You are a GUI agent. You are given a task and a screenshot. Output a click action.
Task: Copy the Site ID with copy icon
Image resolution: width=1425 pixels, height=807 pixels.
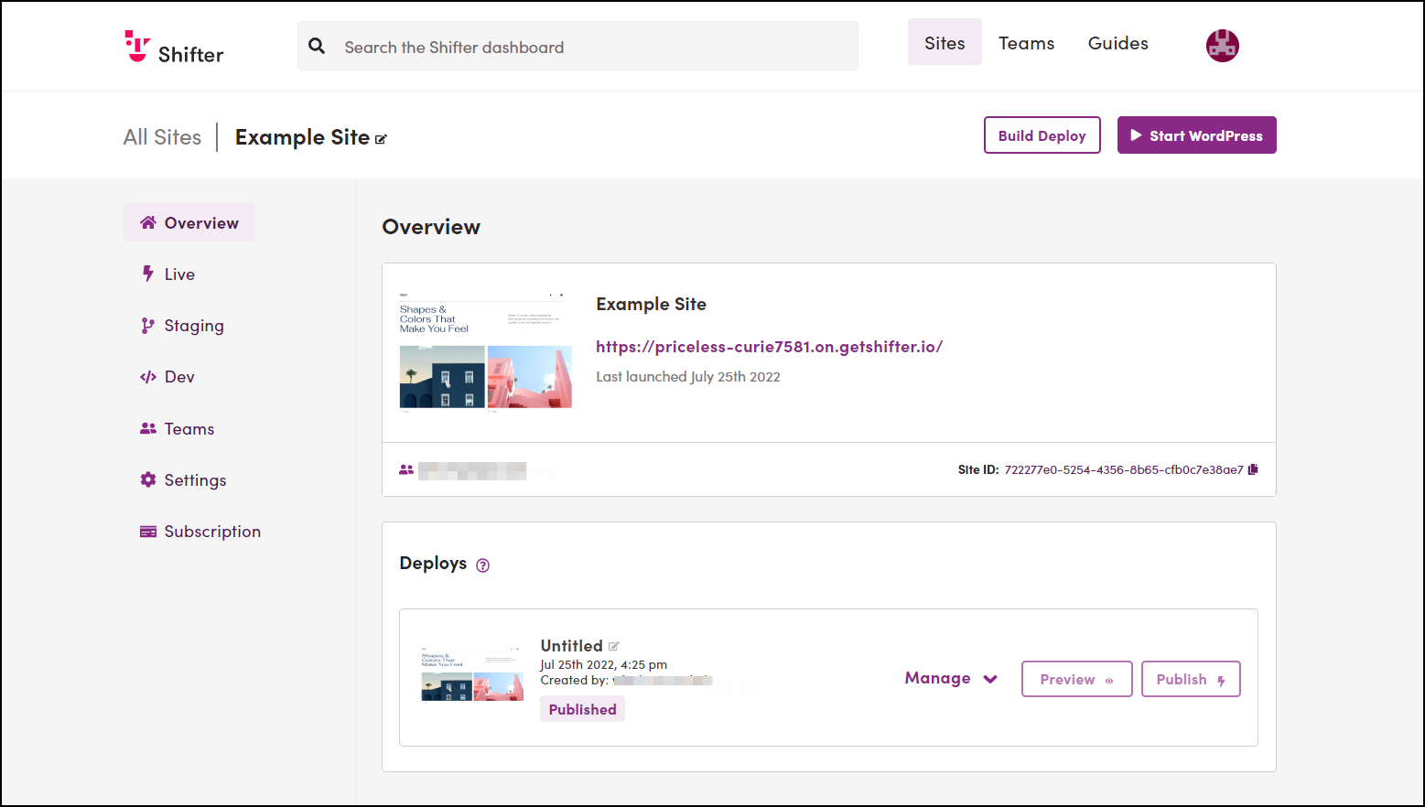[x=1253, y=469]
